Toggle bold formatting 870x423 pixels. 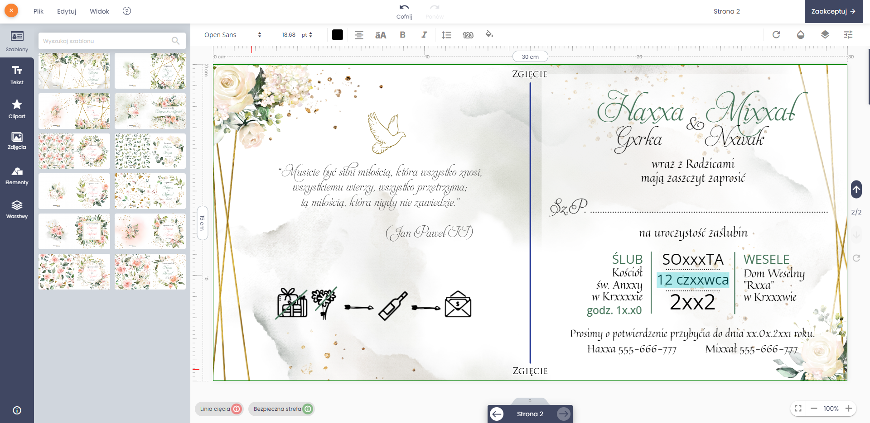[402, 35]
